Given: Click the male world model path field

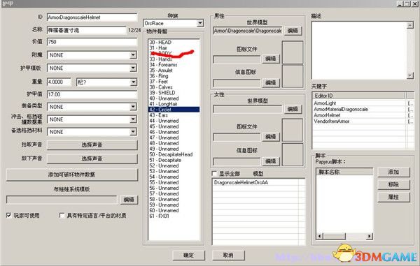Looking at the screenshot, I should click(248, 31).
